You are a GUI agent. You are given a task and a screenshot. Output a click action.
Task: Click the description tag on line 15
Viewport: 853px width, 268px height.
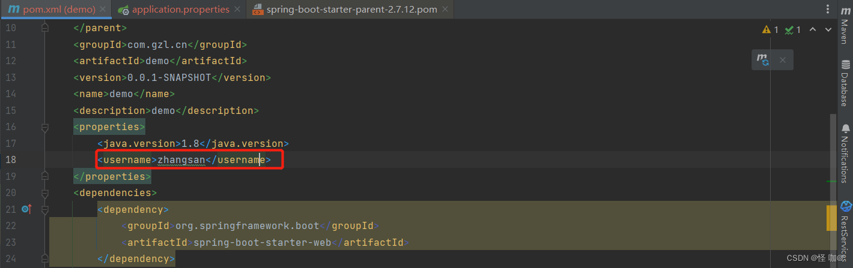112,110
